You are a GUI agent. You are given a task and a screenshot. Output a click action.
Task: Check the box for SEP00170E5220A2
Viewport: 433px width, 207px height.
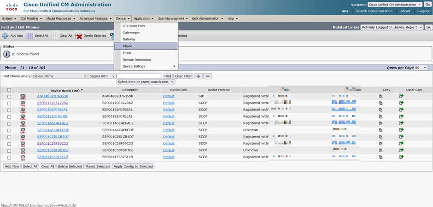[9, 103]
